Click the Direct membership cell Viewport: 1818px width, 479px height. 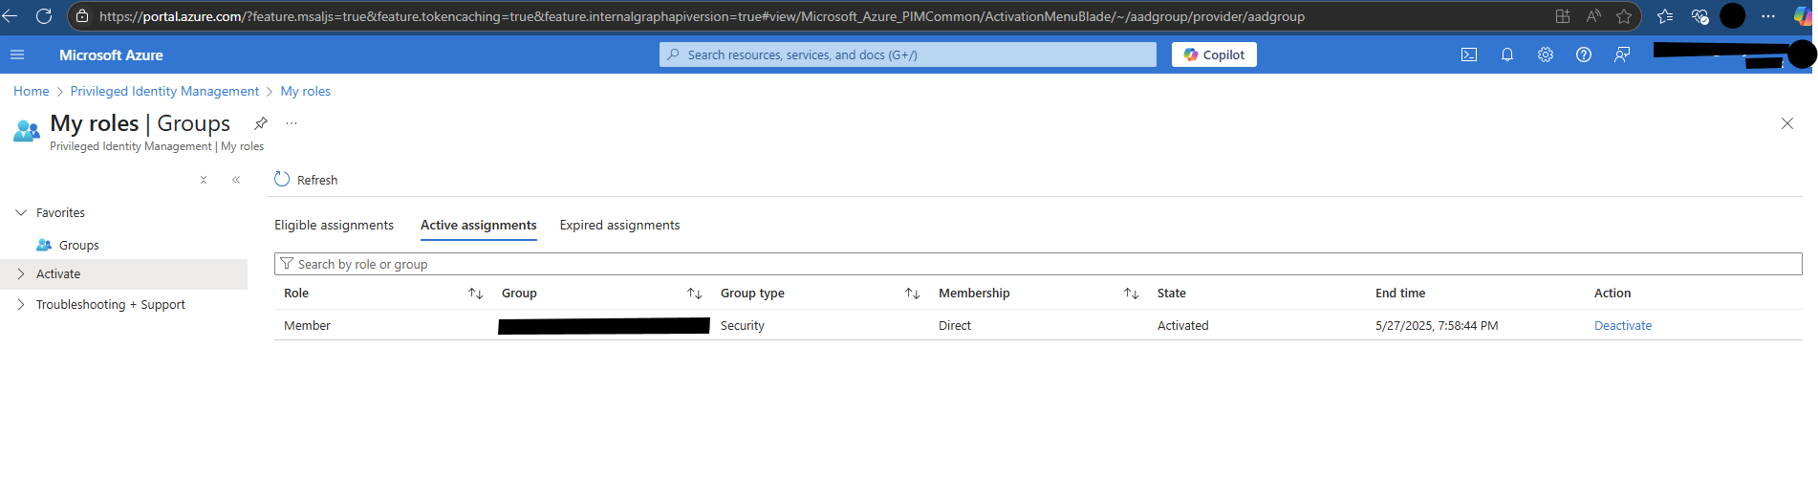pyautogui.click(x=955, y=325)
